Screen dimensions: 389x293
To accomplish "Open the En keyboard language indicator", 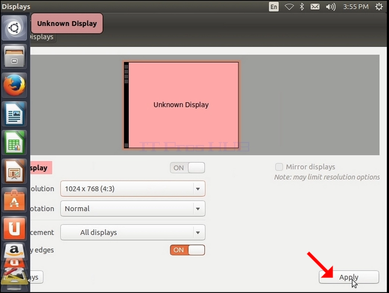I will tap(273, 6).
